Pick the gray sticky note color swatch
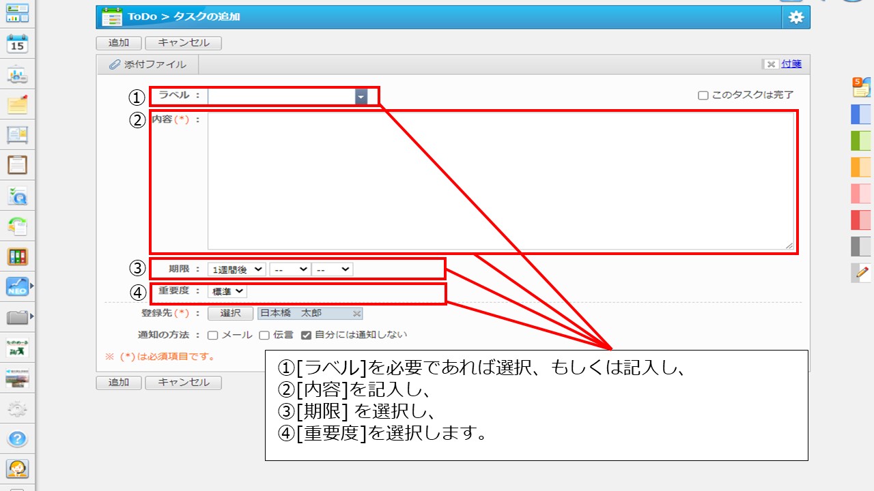The height and width of the screenshot is (491, 874). pyautogui.click(x=861, y=246)
